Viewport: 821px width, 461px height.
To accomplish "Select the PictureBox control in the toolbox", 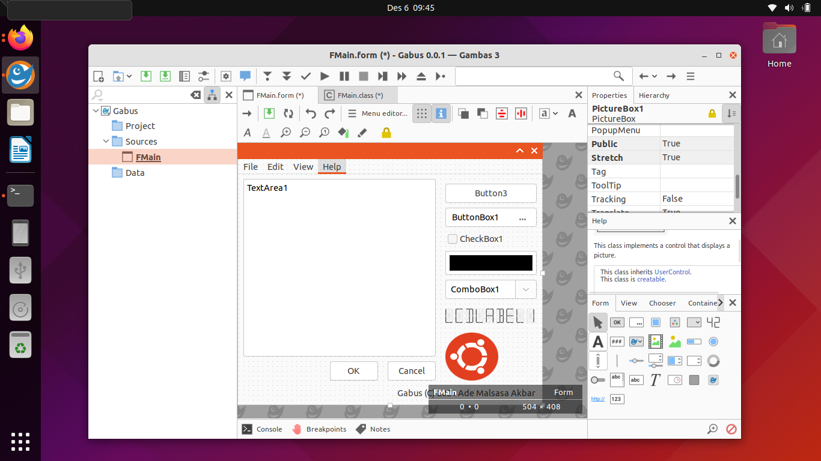I will pos(675,342).
